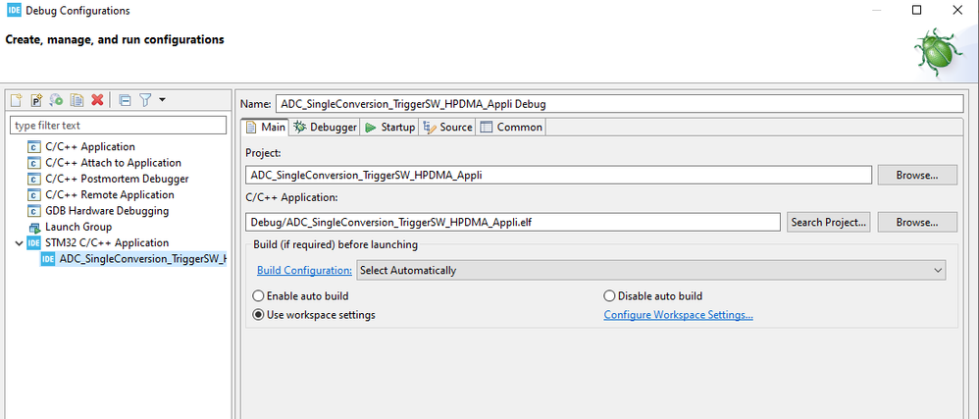
Task: Click the Duplicate launch configuration icon
Action: (77, 100)
